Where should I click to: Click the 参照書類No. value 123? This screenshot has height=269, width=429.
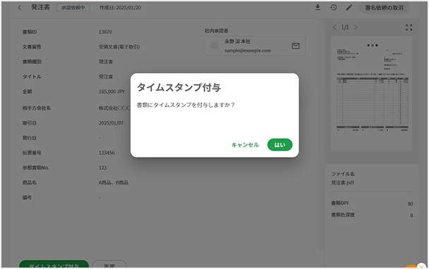pyautogui.click(x=102, y=168)
